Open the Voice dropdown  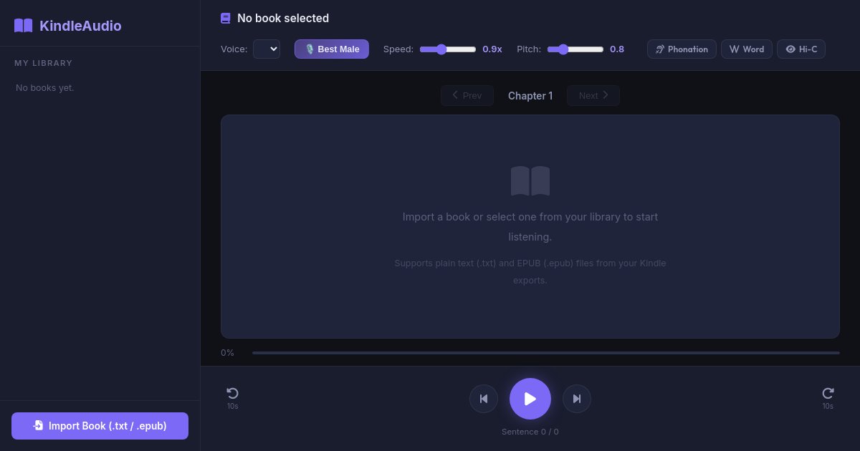point(267,49)
